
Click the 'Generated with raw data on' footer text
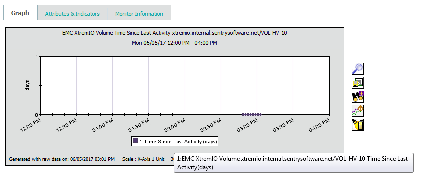pyautogui.click(x=62, y=159)
